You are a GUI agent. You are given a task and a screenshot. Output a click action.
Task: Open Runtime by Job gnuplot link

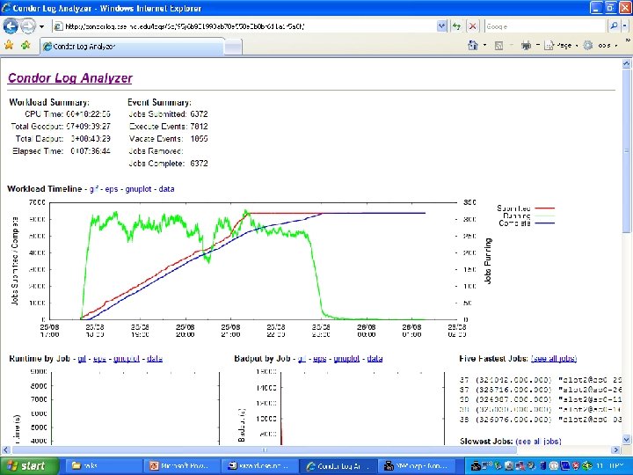tap(127, 359)
